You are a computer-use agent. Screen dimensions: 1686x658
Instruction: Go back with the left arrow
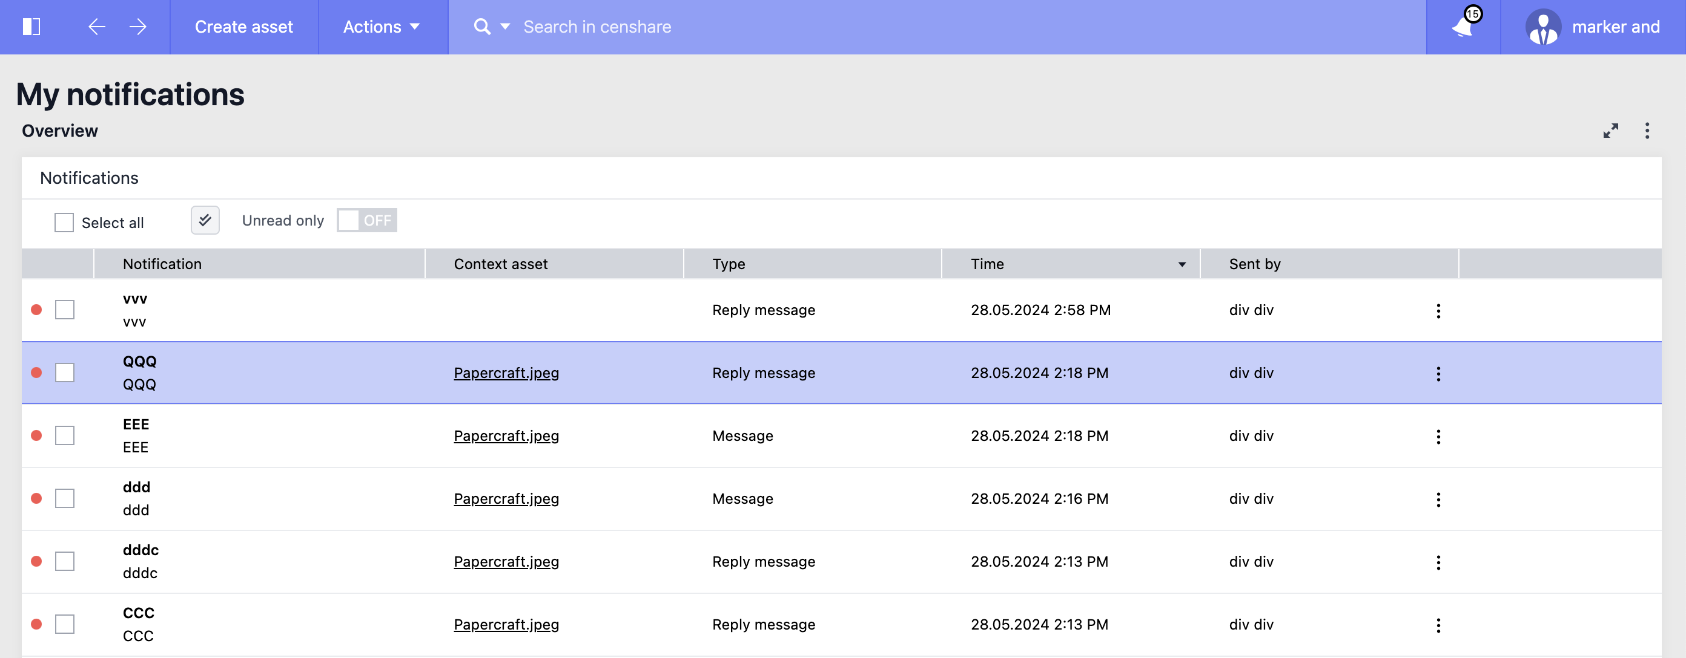96,27
